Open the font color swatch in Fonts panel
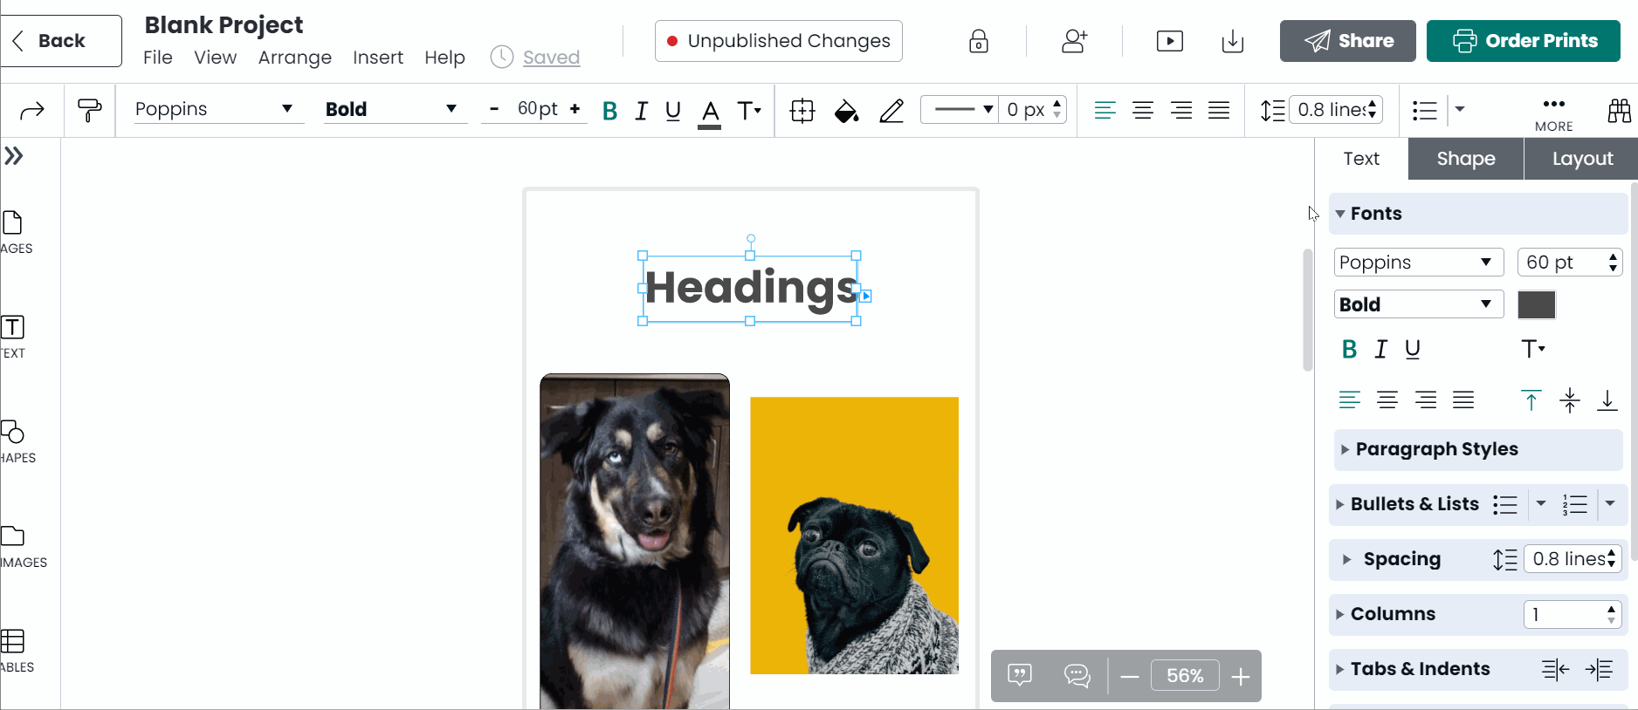Screen dimensions: 1638x710 (1536, 305)
